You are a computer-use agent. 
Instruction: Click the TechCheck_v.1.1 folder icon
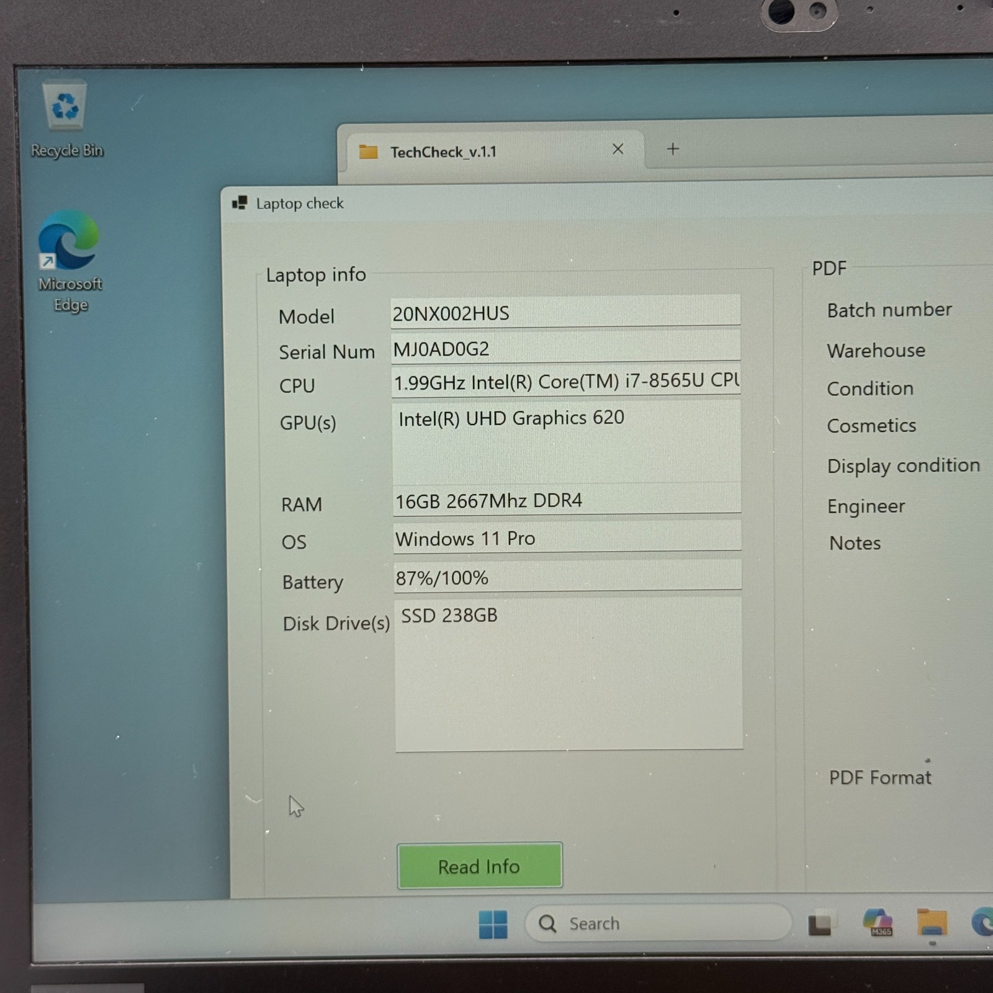(x=369, y=151)
